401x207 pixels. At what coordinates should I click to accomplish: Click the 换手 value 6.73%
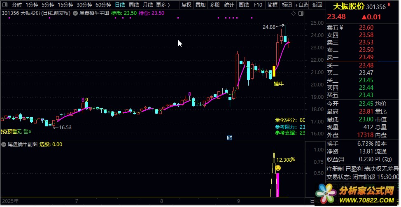[366, 144]
